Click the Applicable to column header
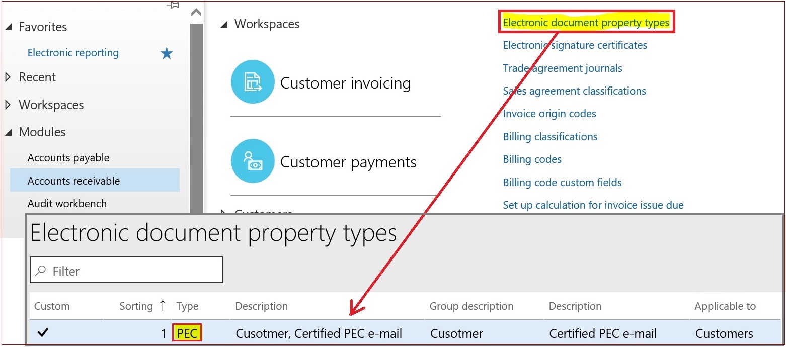Screen dimensions: 786x347 point(725,306)
